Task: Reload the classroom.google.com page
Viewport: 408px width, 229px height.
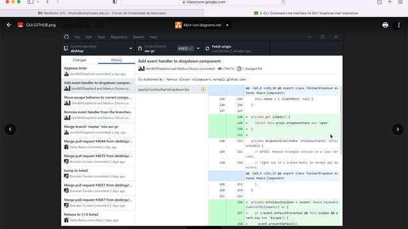Action: 283,2
